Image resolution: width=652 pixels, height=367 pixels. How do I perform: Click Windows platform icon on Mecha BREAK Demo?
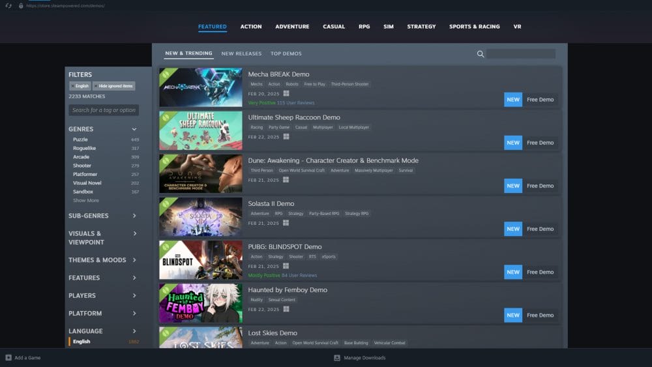click(x=286, y=93)
